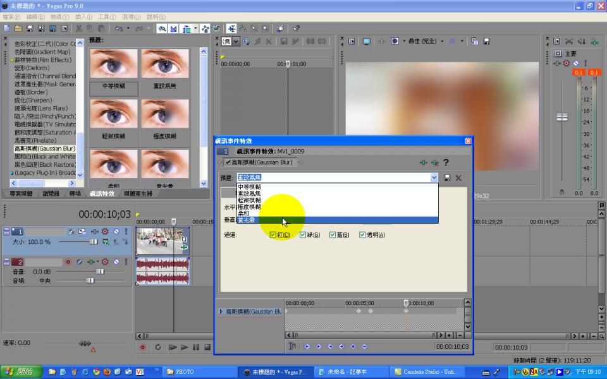Delete preset with red X icon
This screenshot has width=607, height=379.
pos(459,178)
